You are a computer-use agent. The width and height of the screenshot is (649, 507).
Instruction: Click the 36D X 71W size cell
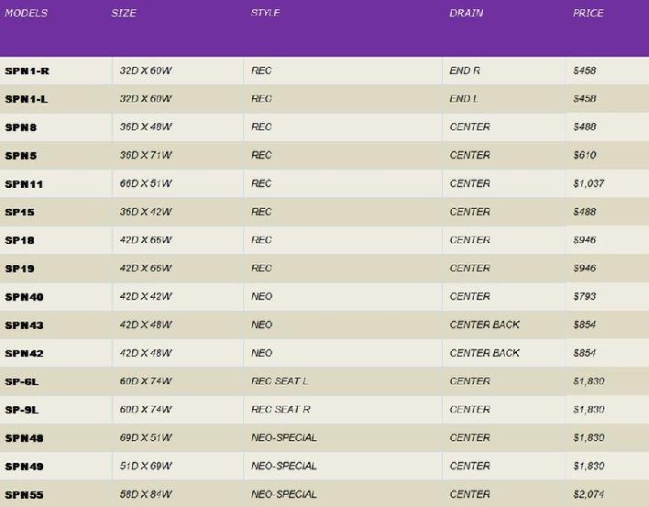[x=146, y=156]
